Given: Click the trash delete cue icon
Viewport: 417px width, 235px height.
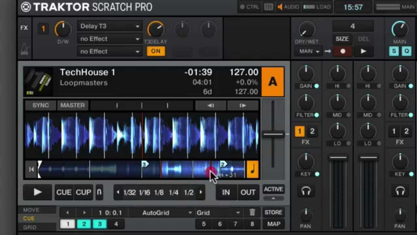Looking at the screenshot, I should 252,212.
